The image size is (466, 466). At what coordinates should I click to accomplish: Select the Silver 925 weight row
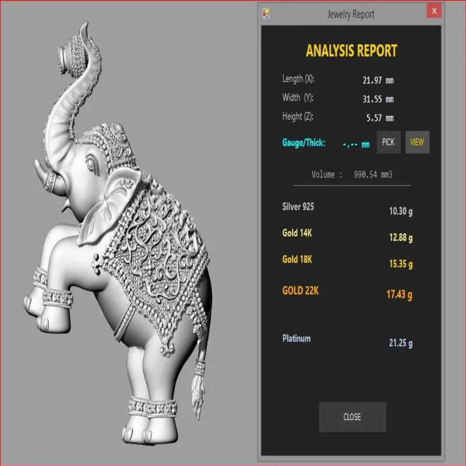347,209
